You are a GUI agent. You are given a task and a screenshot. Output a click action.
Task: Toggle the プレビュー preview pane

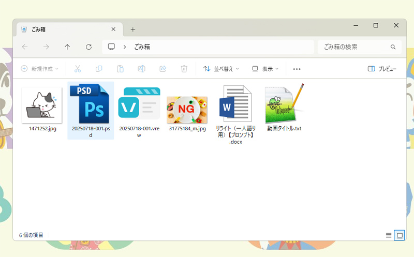point(382,69)
